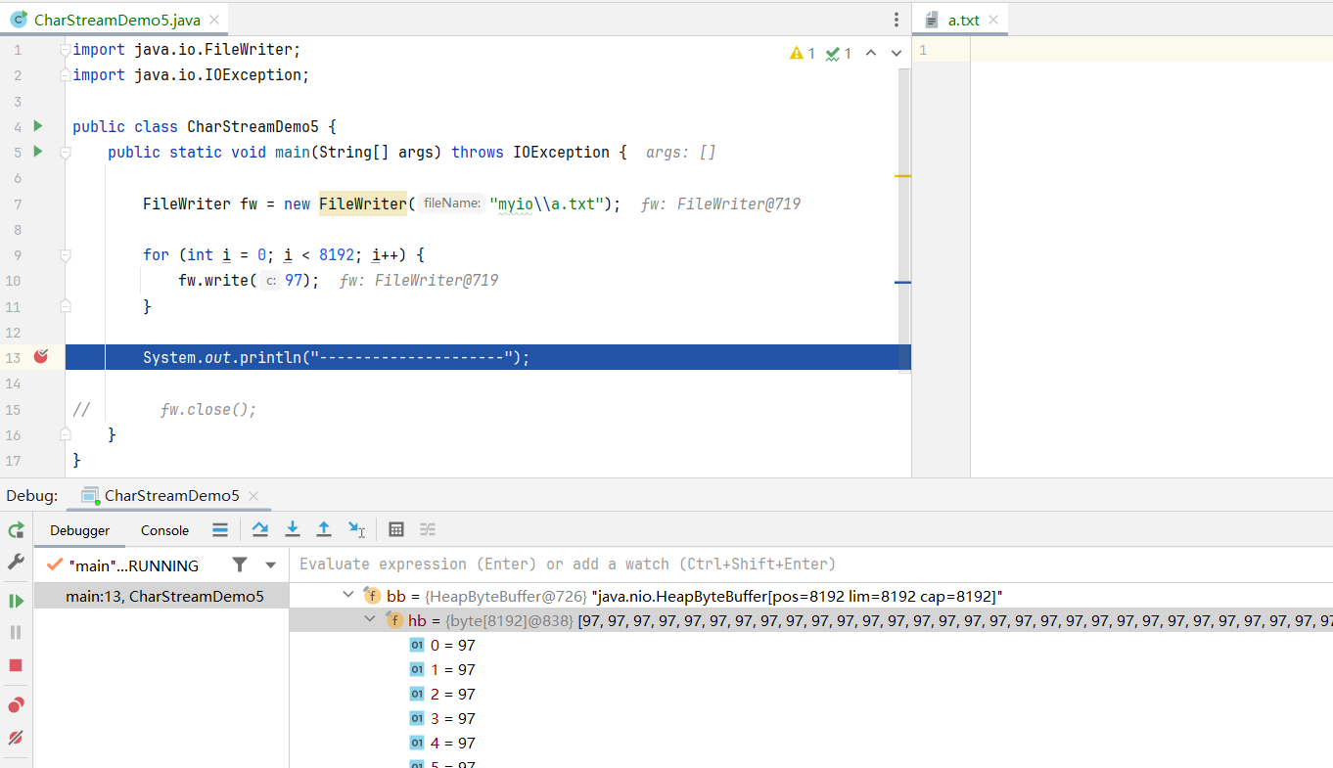Select the main:13 stack frame
Screen dimensions: 1333x768
(x=161, y=596)
